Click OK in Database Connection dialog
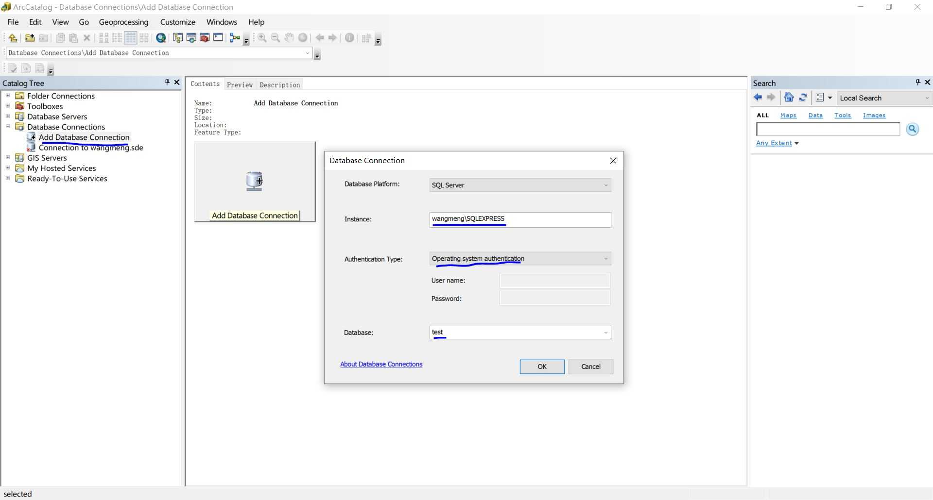Viewport: 933px width, 500px height. (x=542, y=367)
